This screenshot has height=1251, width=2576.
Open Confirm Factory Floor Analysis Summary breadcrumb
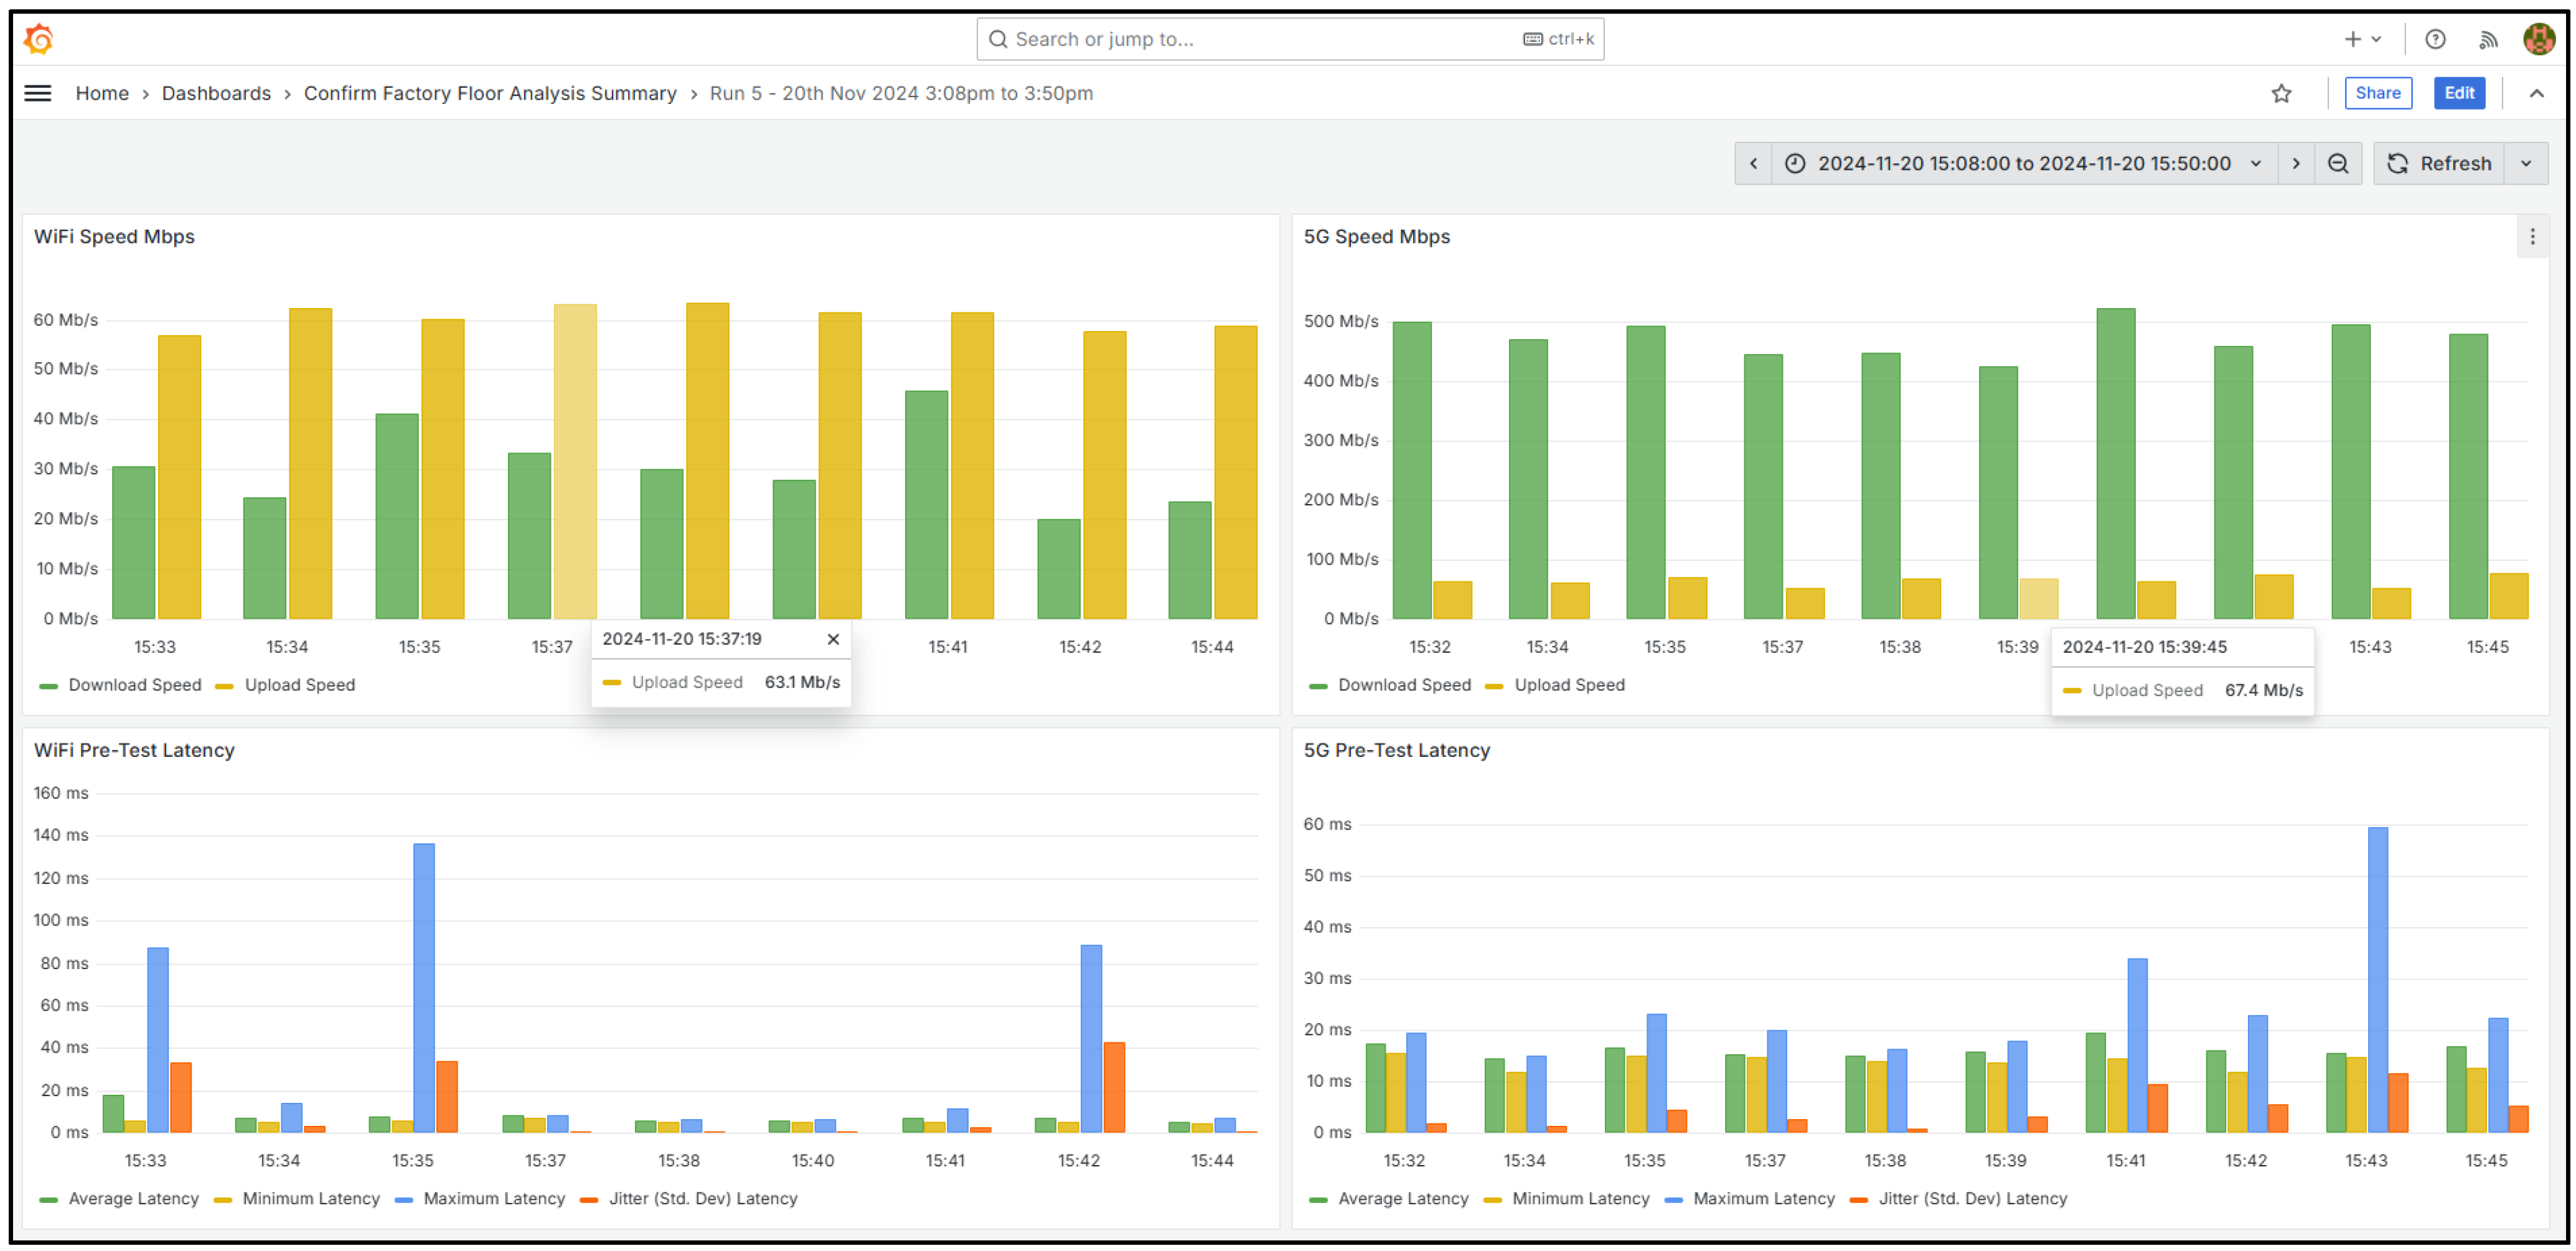point(490,93)
